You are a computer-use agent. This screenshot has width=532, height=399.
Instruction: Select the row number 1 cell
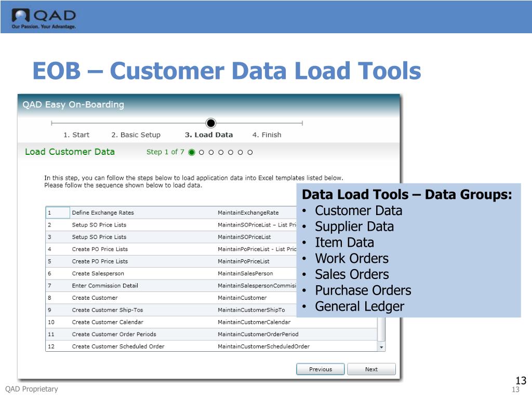pos(58,212)
